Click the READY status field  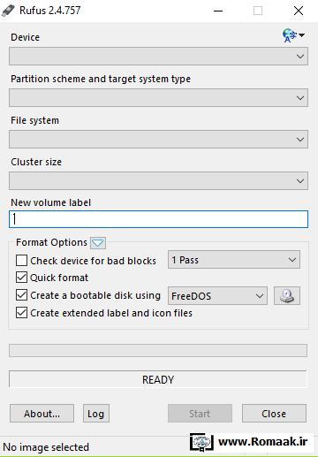pyautogui.click(x=158, y=379)
